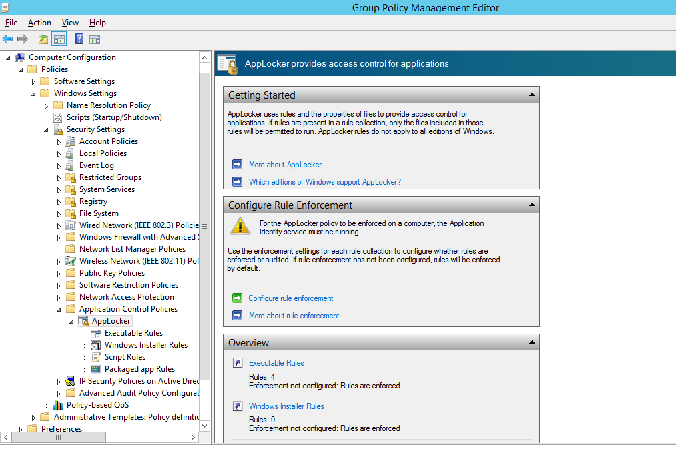
Task: Collapse the Windows Settings node
Action: tap(33, 93)
